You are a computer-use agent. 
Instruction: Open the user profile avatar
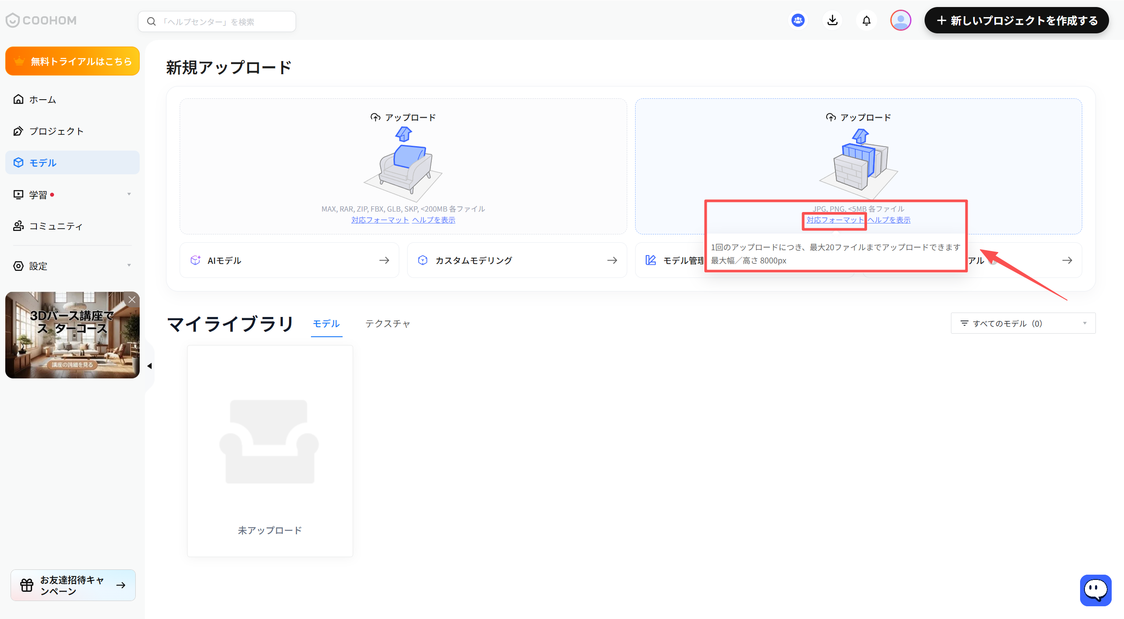click(x=900, y=20)
